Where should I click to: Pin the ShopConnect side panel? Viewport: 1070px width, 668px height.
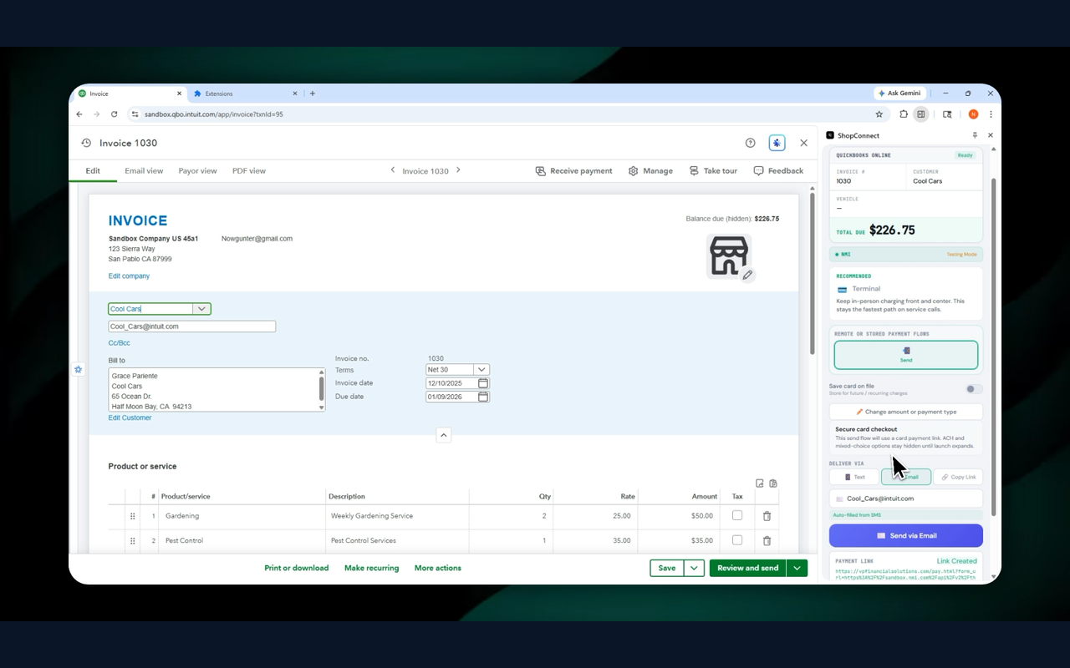pos(974,135)
